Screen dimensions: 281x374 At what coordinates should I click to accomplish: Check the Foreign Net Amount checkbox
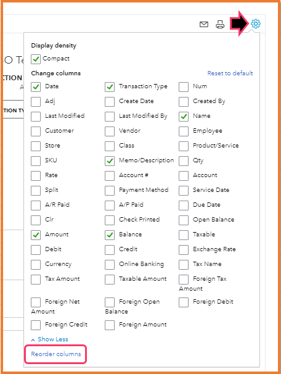pyautogui.click(x=36, y=302)
